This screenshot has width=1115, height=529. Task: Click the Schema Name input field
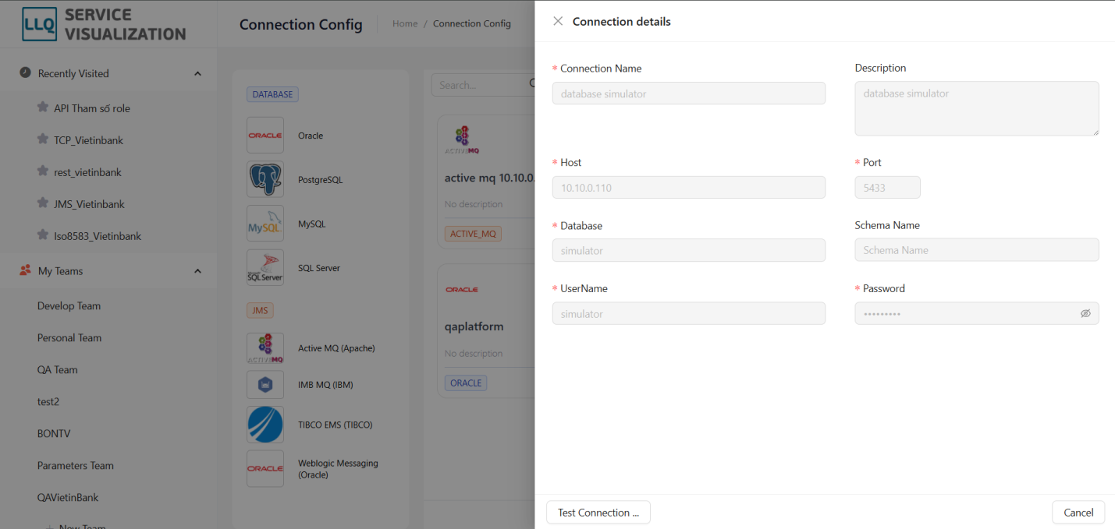976,250
